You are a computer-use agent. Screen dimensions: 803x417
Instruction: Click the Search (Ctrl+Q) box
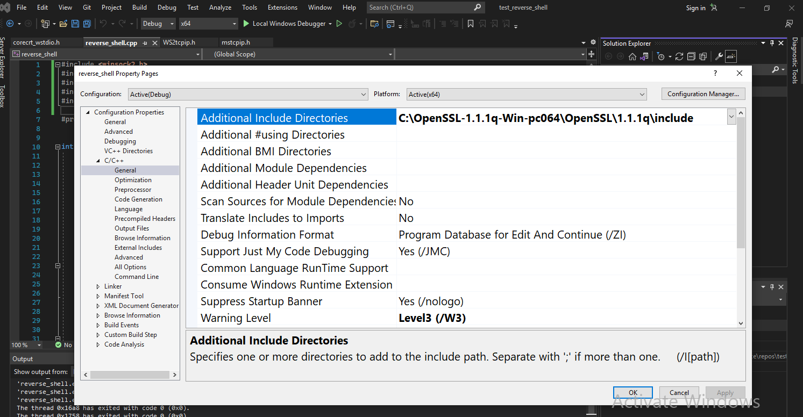[x=425, y=8]
